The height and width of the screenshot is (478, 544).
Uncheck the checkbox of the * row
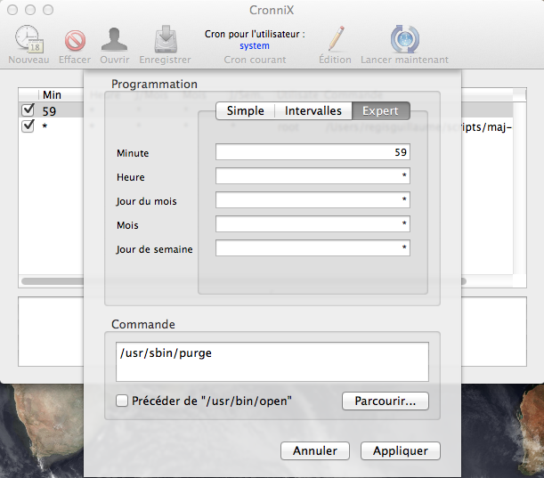28,126
